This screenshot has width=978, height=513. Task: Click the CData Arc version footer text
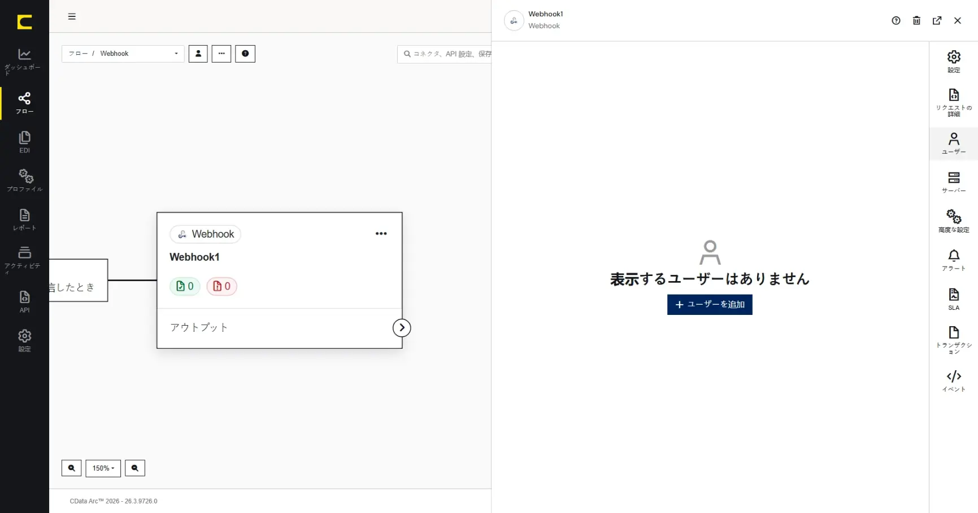tap(114, 501)
